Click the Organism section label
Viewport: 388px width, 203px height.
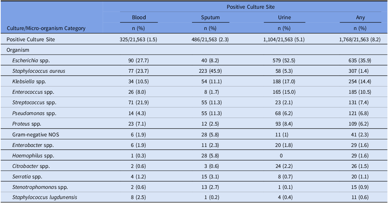coord(18,50)
